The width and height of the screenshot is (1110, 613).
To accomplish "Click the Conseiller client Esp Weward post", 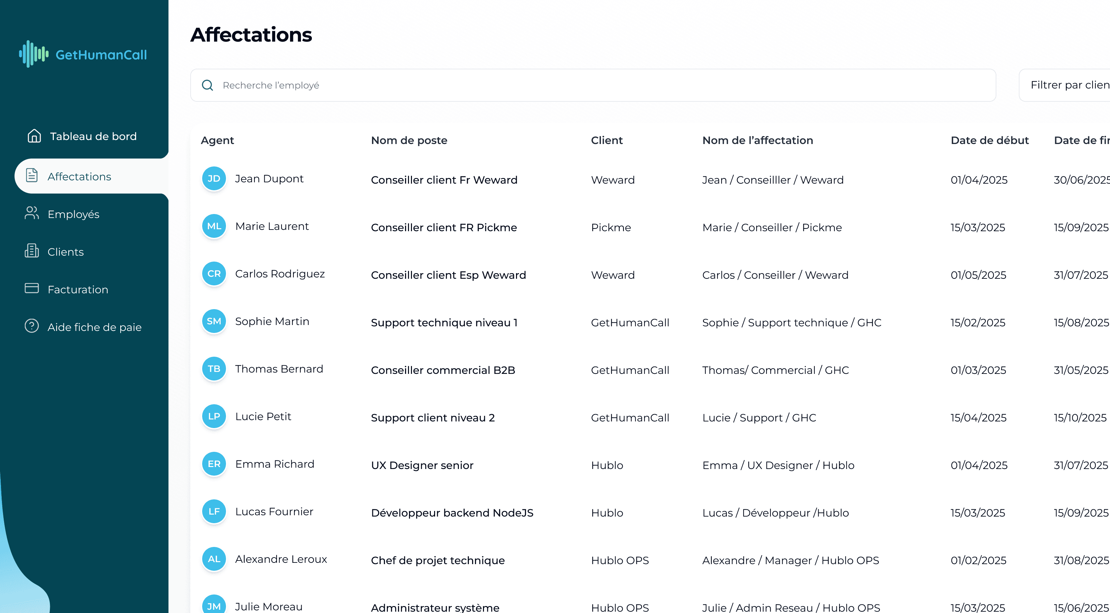I will point(449,275).
